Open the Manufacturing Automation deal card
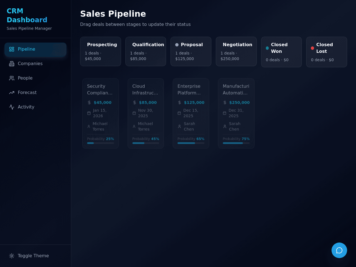 tap(236, 113)
